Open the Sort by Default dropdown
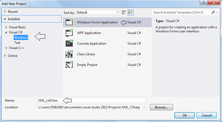Image resolution: width=222 pixels, height=122 pixels. (x=97, y=12)
